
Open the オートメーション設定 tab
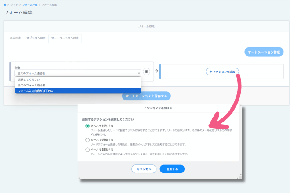[65, 38]
